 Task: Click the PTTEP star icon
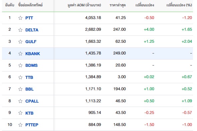[20, 125]
